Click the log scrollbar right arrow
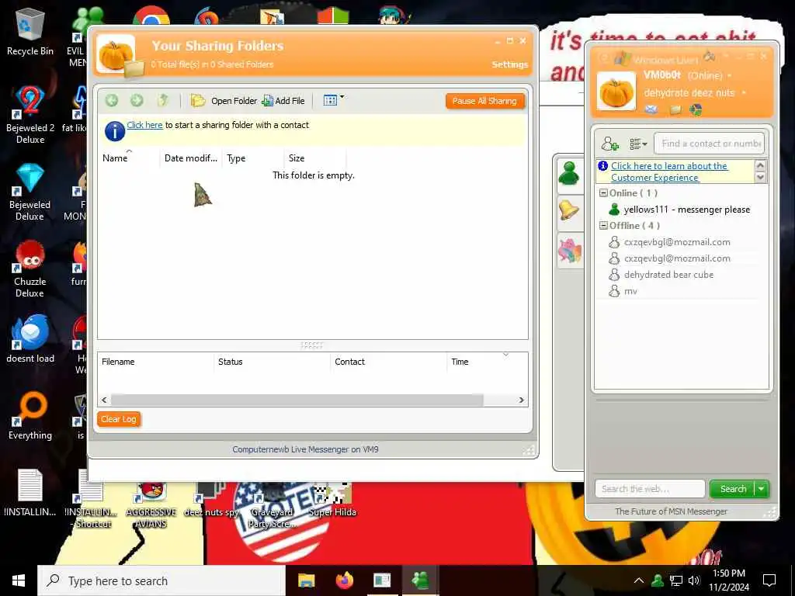 pos(521,400)
